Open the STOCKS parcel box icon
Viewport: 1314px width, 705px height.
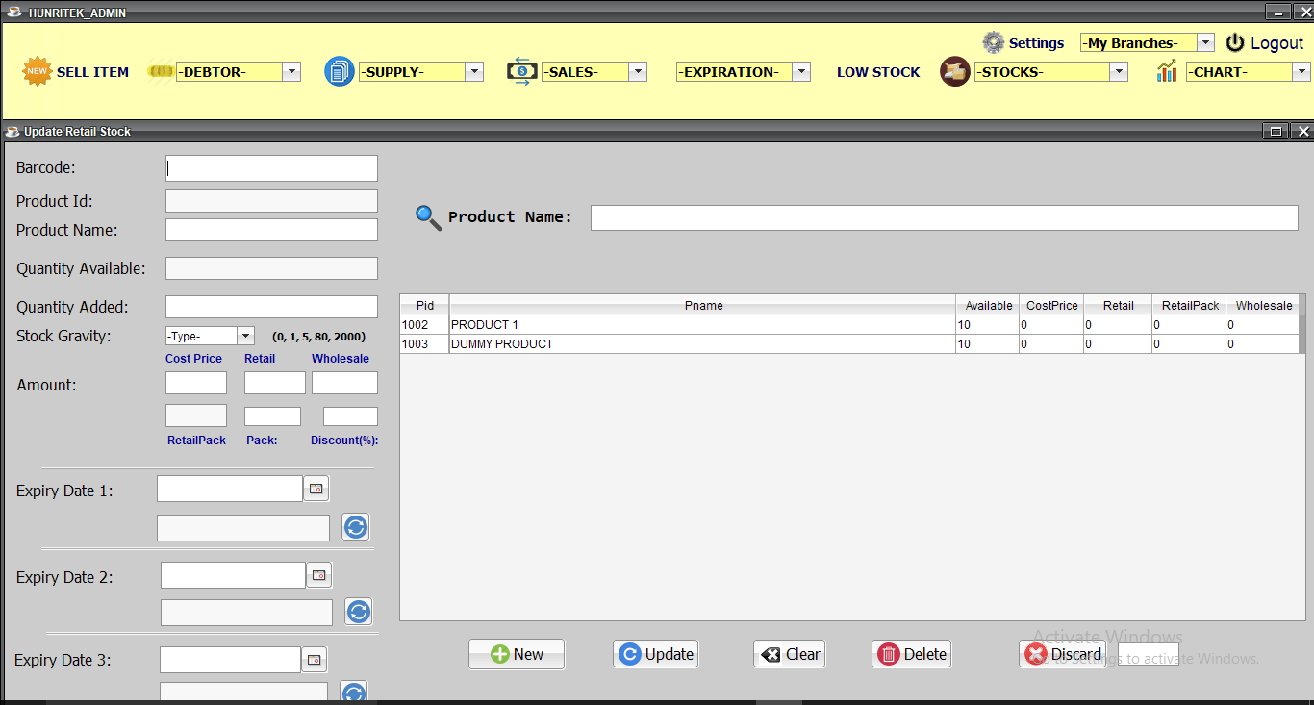pyautogui.click(x=954, y=71)
